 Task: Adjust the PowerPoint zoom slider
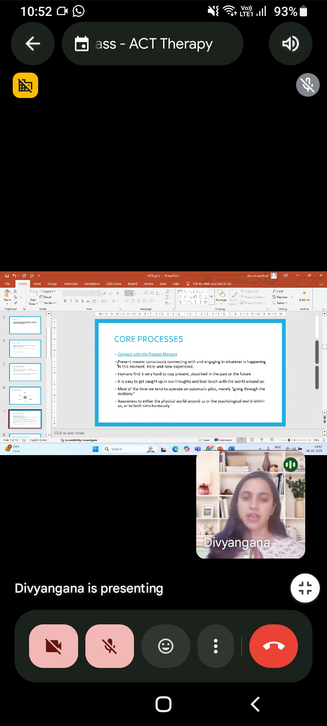[x=290, y=440]
